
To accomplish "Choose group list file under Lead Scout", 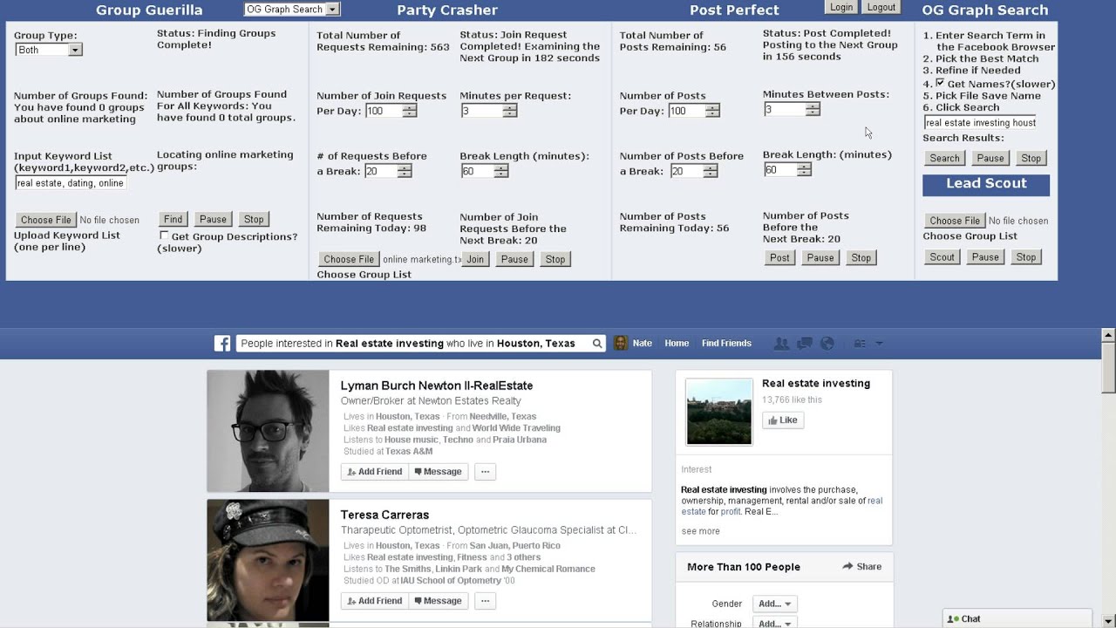I will (955, 222).
